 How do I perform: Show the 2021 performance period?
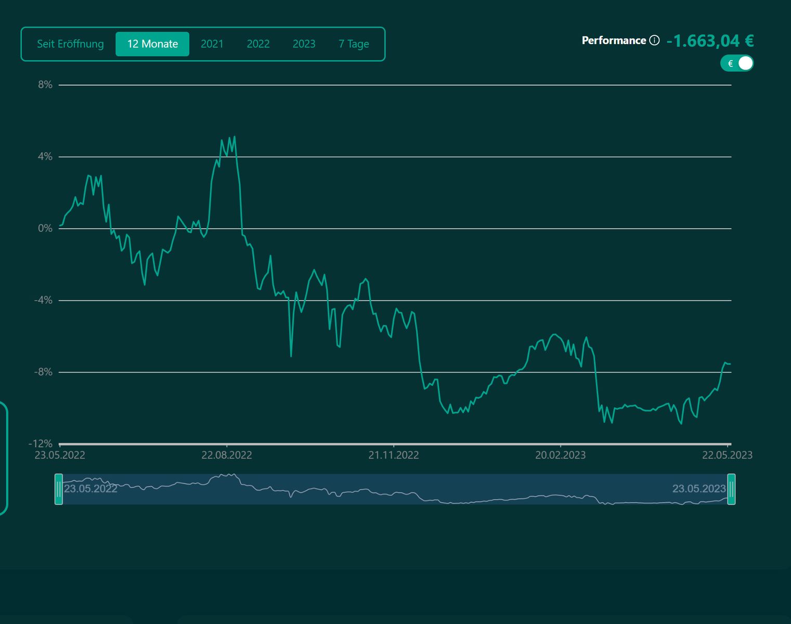212,44
